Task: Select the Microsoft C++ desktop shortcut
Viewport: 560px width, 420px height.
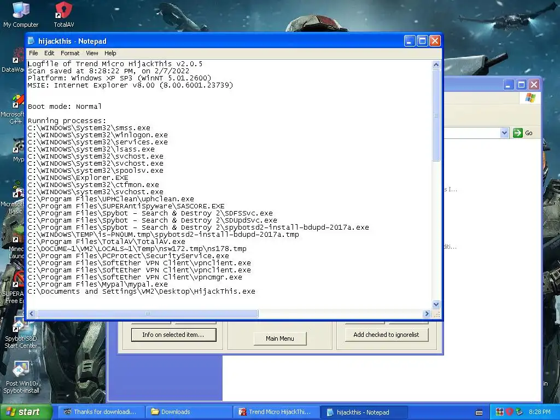Action: coord(13,109)
